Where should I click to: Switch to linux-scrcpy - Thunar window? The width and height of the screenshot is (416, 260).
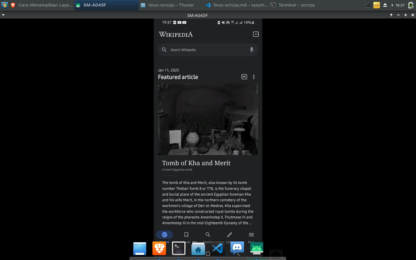pyautogui.click(x=172, y=5)
